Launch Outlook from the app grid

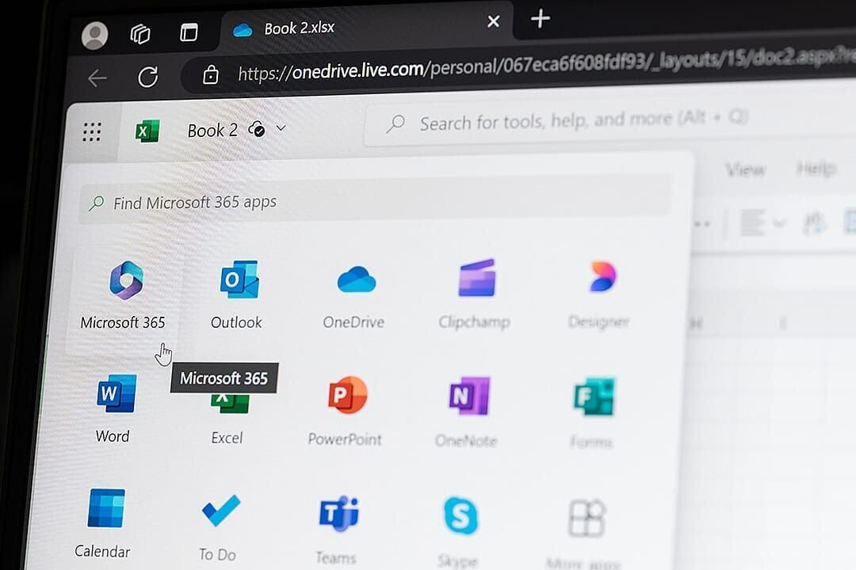tap(239, 279)
